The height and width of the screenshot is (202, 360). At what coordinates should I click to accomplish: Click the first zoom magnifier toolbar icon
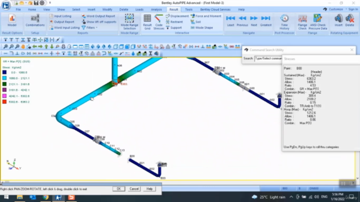(6, 47)
